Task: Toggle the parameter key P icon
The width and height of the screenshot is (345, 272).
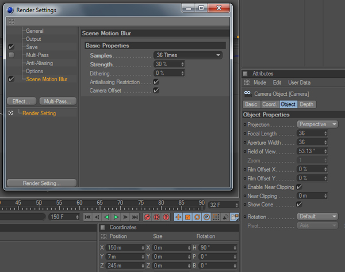Action: click(x=206, y=217)
